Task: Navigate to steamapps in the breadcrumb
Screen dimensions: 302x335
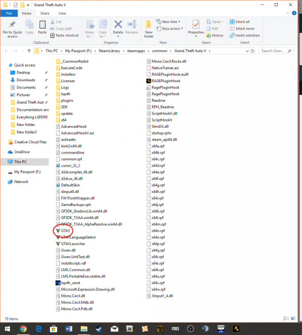Action: point(136,51)
